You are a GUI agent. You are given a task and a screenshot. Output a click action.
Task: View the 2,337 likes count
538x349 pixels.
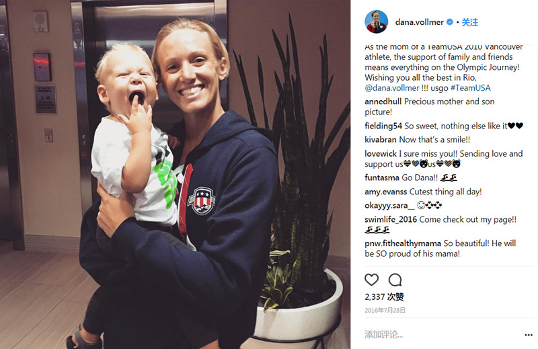tap(384, 297)
